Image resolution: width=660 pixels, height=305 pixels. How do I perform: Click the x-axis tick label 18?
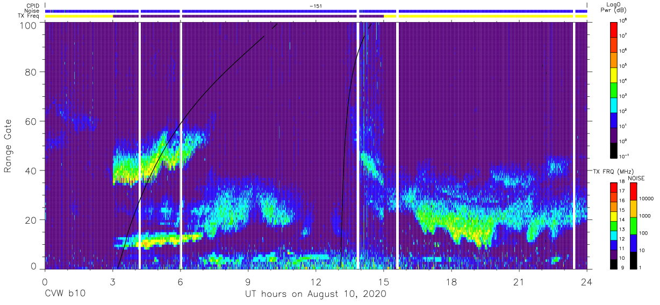(451, 281)
